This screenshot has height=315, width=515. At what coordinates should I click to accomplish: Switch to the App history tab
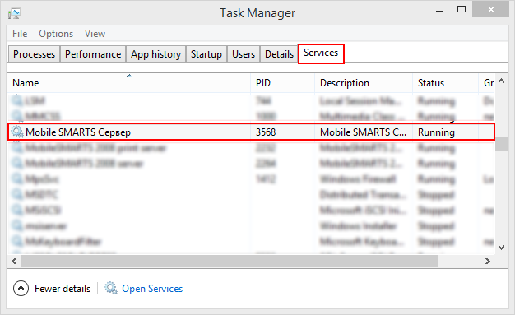pos(155,53)
